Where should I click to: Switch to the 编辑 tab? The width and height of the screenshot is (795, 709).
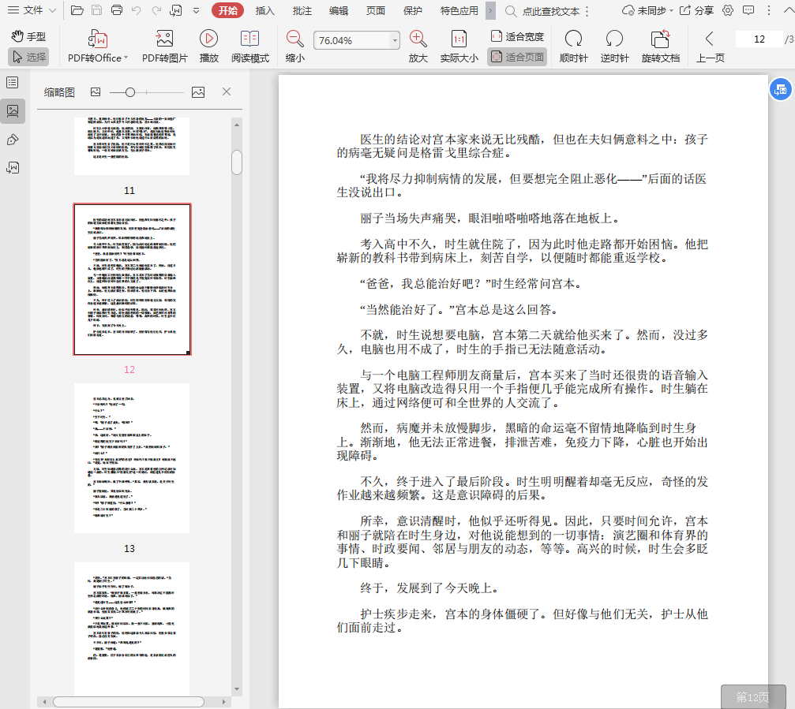(338, 10)
